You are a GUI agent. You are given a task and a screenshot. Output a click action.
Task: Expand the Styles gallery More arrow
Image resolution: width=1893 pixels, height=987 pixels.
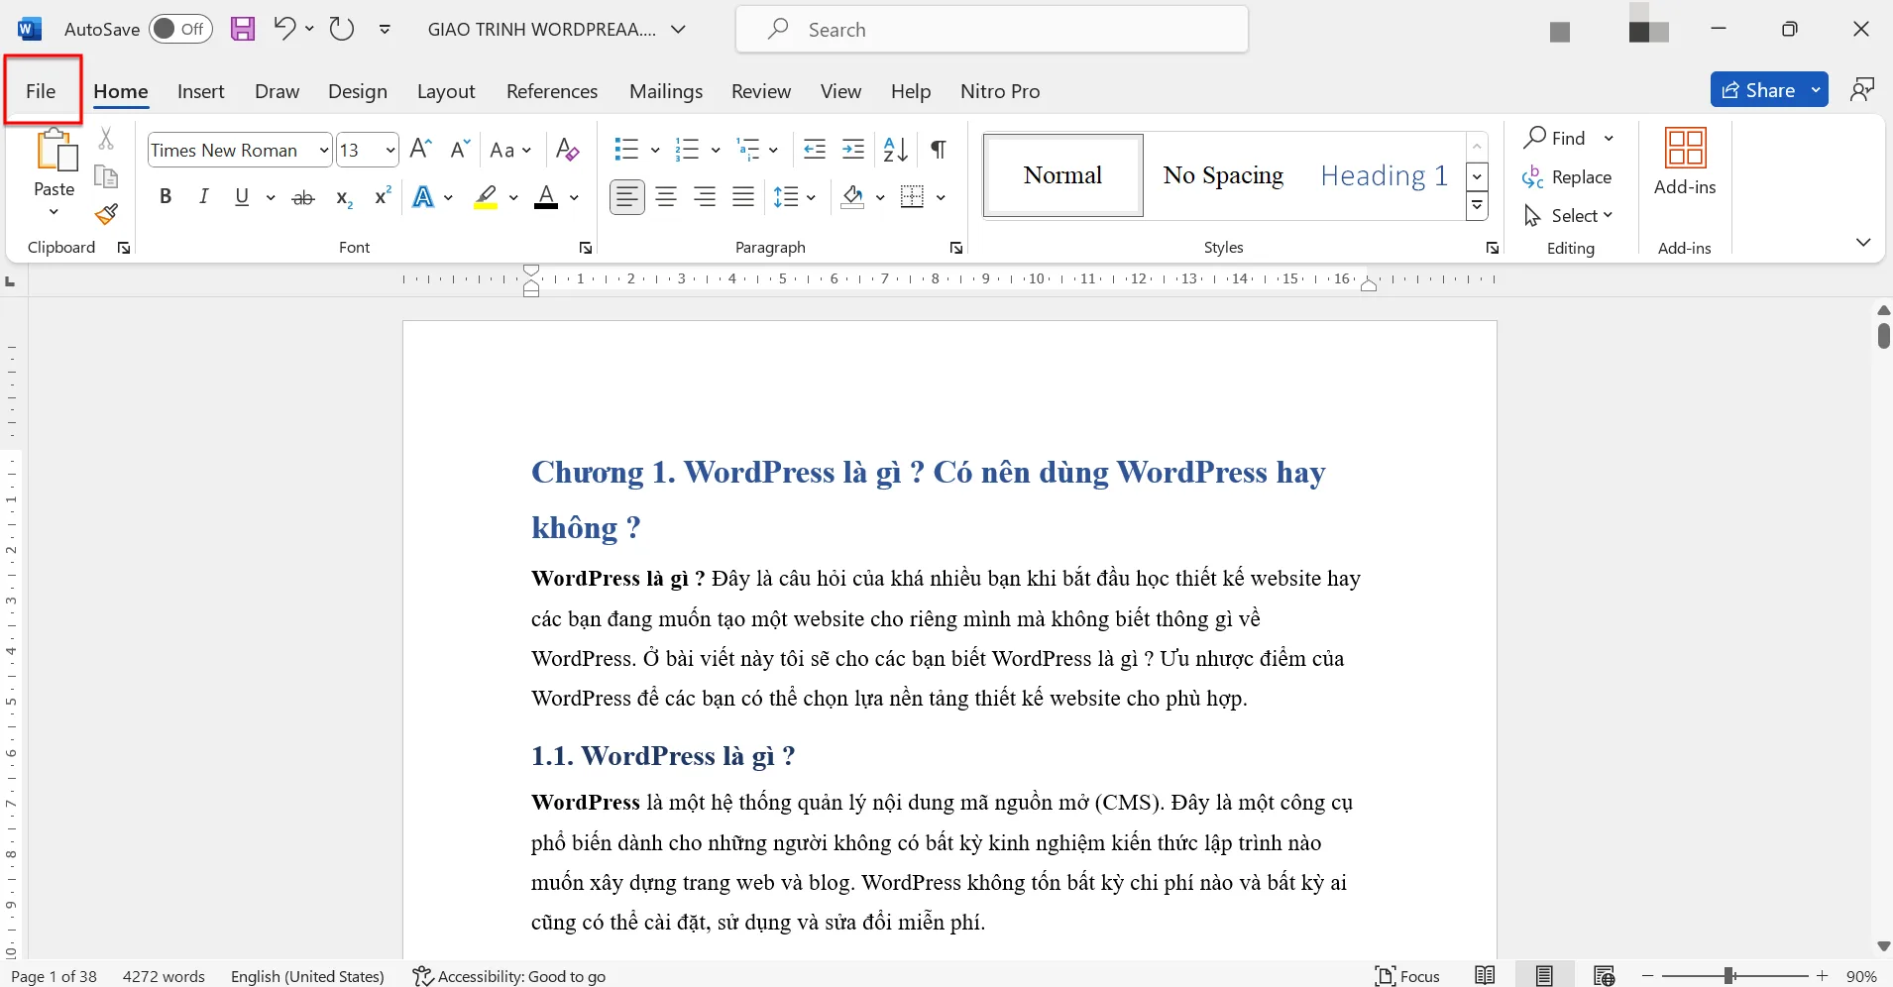(1477, 206)
